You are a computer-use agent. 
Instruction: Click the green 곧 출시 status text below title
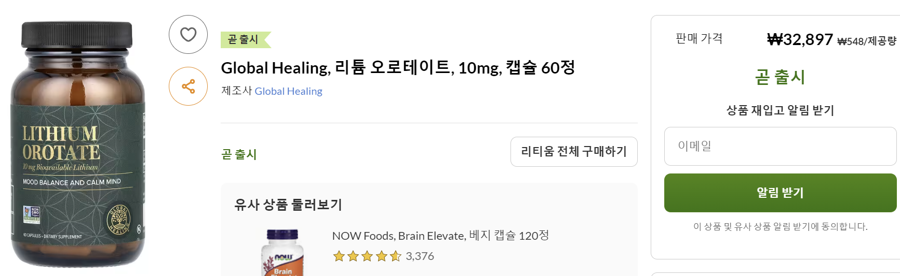pyautogui.click(x=239, y=154)
